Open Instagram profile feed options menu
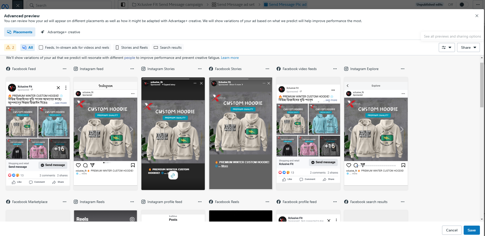This screenshot has width=485, height=236. [x=200, y=202]
